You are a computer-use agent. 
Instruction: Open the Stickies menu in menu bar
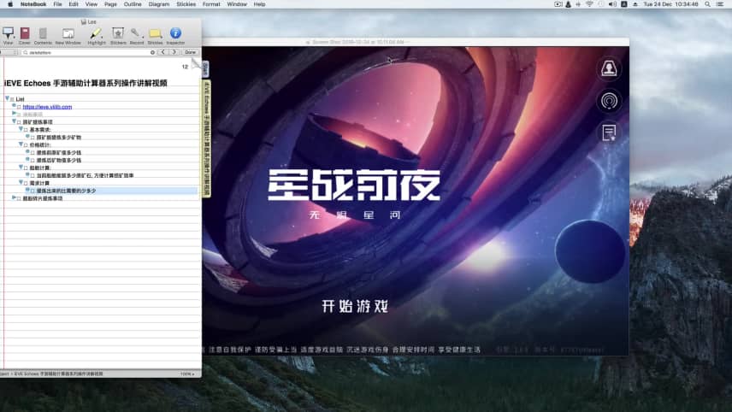[186, 4]
